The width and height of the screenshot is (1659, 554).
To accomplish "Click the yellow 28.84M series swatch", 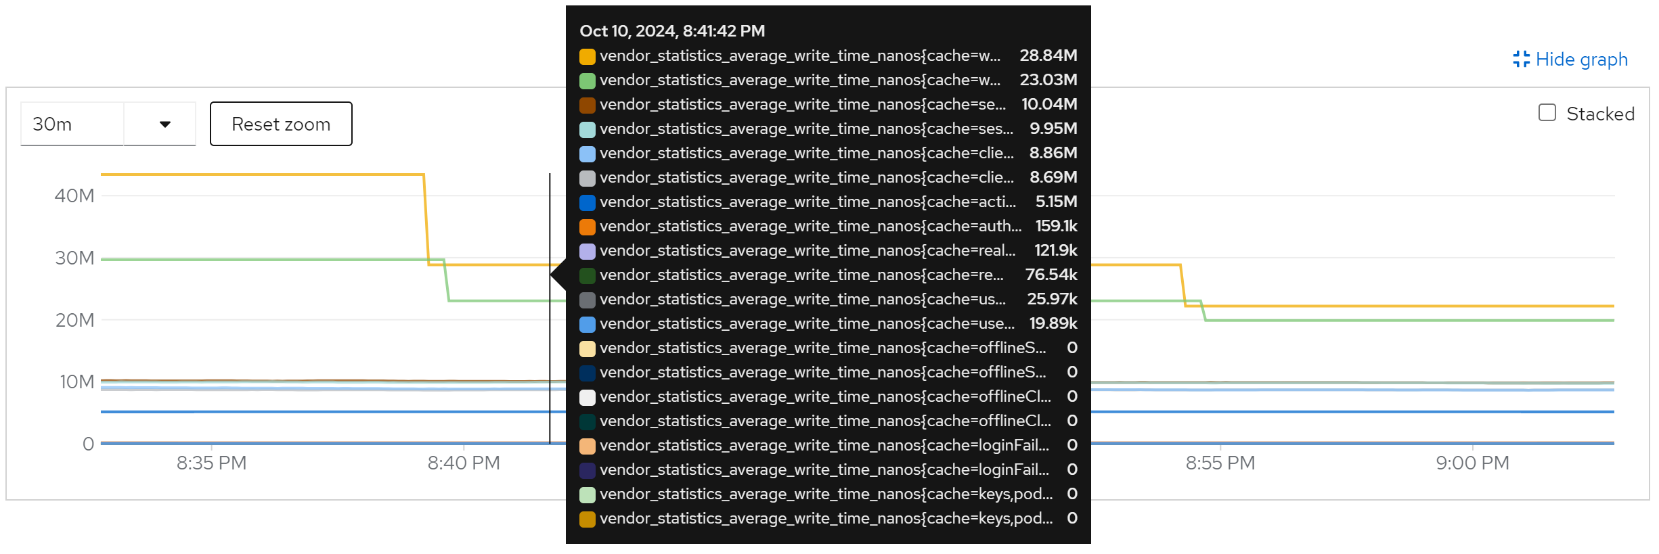I will (x=588, y=56).
